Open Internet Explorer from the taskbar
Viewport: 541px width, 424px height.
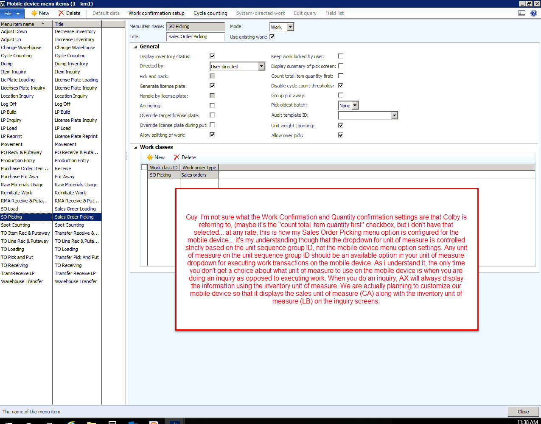click(x=71, y=423)
